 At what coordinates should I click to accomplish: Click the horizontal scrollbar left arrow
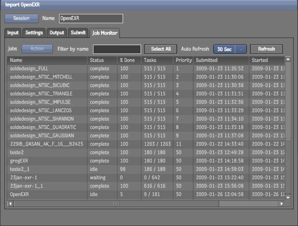pos(10,204)
